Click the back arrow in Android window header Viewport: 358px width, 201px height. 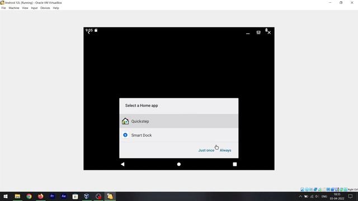(88, 32)
